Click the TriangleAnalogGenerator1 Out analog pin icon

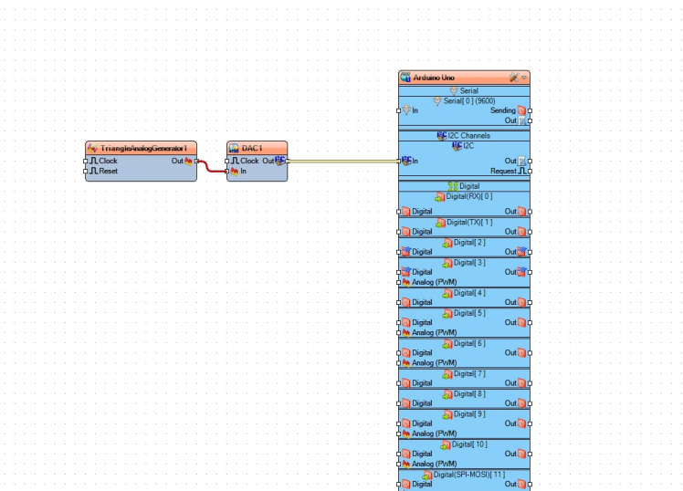pos(188,161)
